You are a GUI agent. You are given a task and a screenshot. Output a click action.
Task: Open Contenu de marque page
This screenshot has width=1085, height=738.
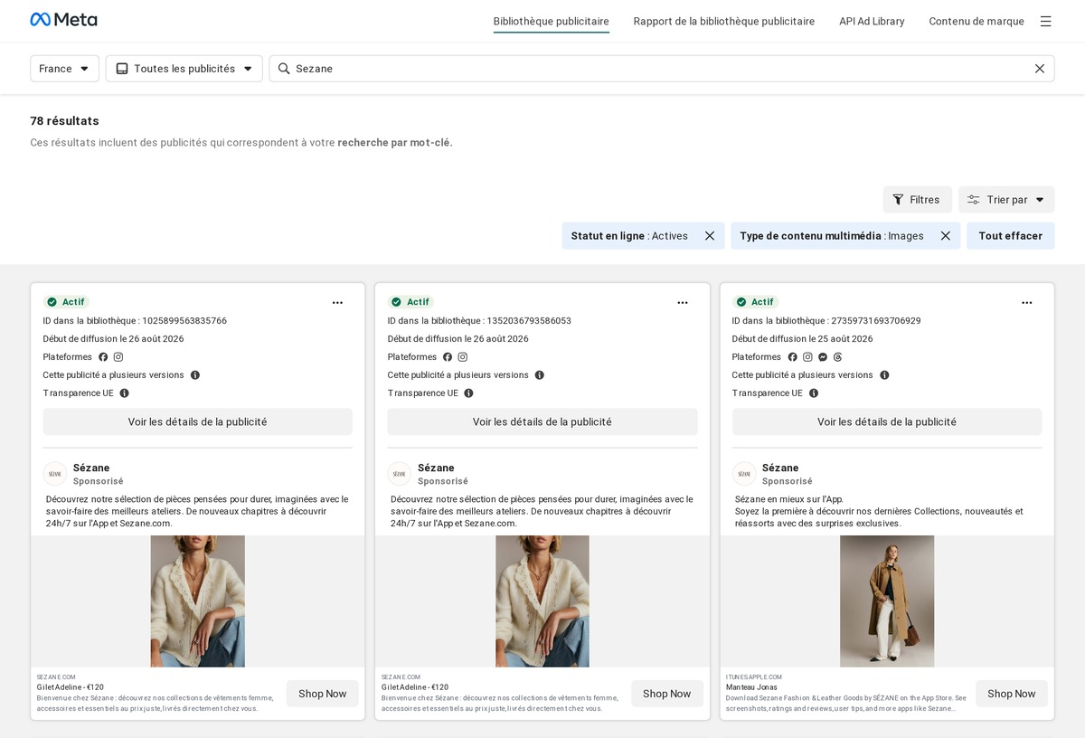976,21
